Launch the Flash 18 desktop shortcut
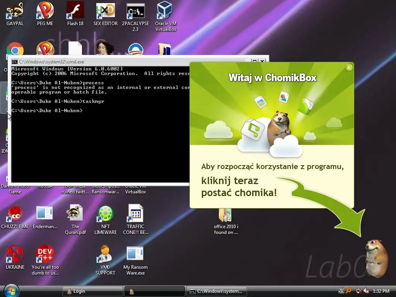Image resolution: width=396 pixels, height=297 pixels. click(x=75, y=14)
